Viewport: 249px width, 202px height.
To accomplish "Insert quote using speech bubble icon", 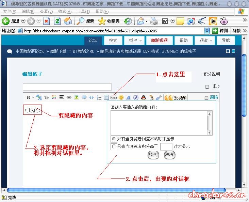I will [84, 97].
